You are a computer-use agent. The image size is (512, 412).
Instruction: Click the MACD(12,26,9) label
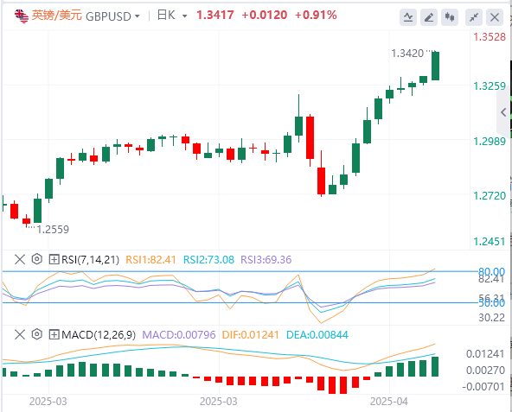point(99,334)
